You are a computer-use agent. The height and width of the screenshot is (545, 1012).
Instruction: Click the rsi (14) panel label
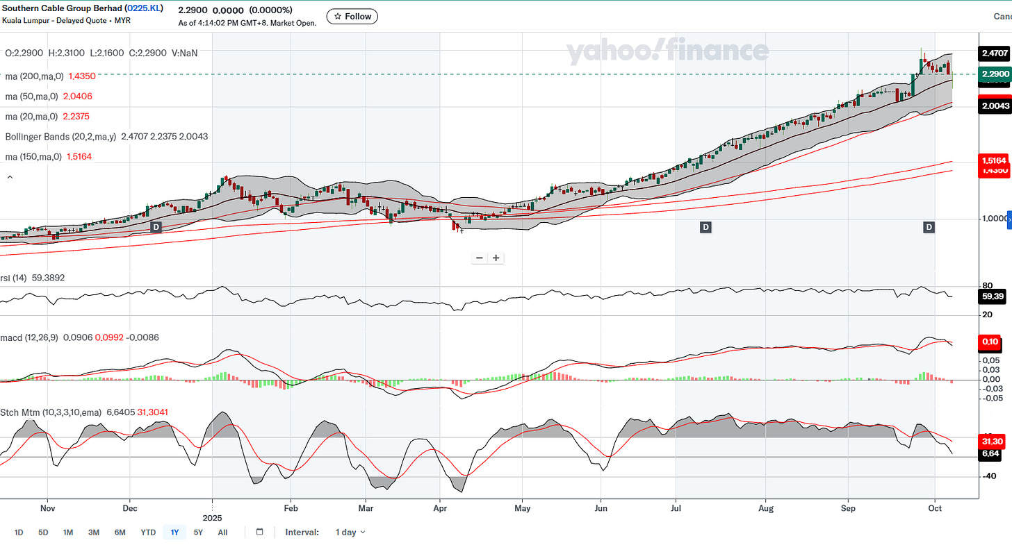point(15,277)
